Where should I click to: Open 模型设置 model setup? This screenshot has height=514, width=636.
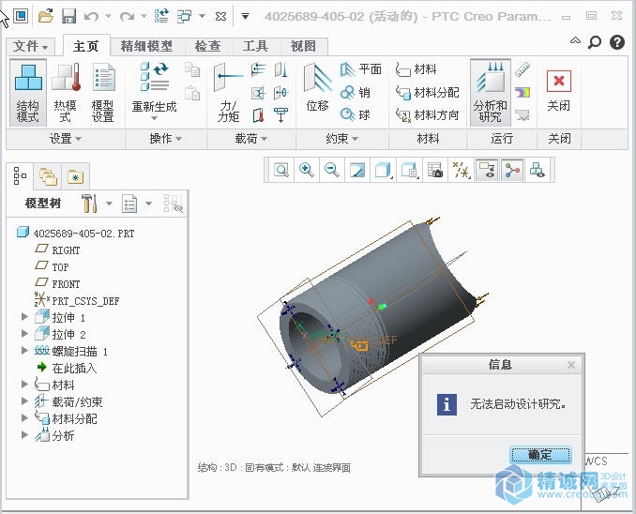tap(103, 93)
